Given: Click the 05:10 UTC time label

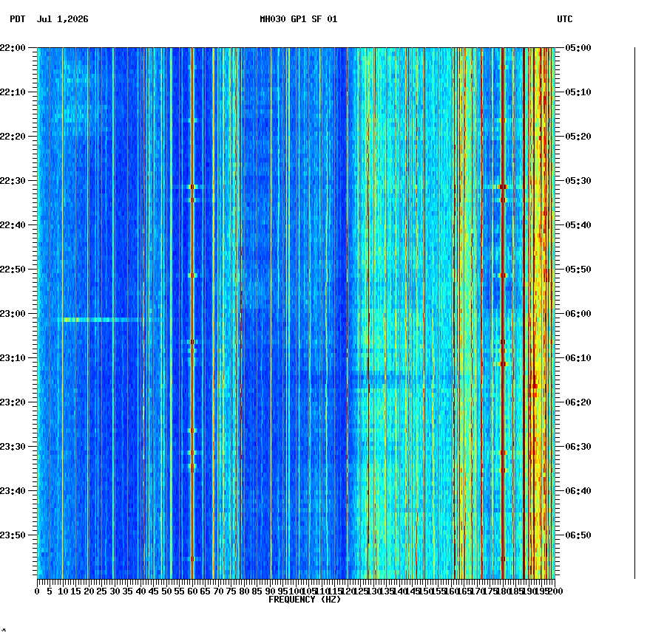Looking at the screenshot, I should point(578,92).
